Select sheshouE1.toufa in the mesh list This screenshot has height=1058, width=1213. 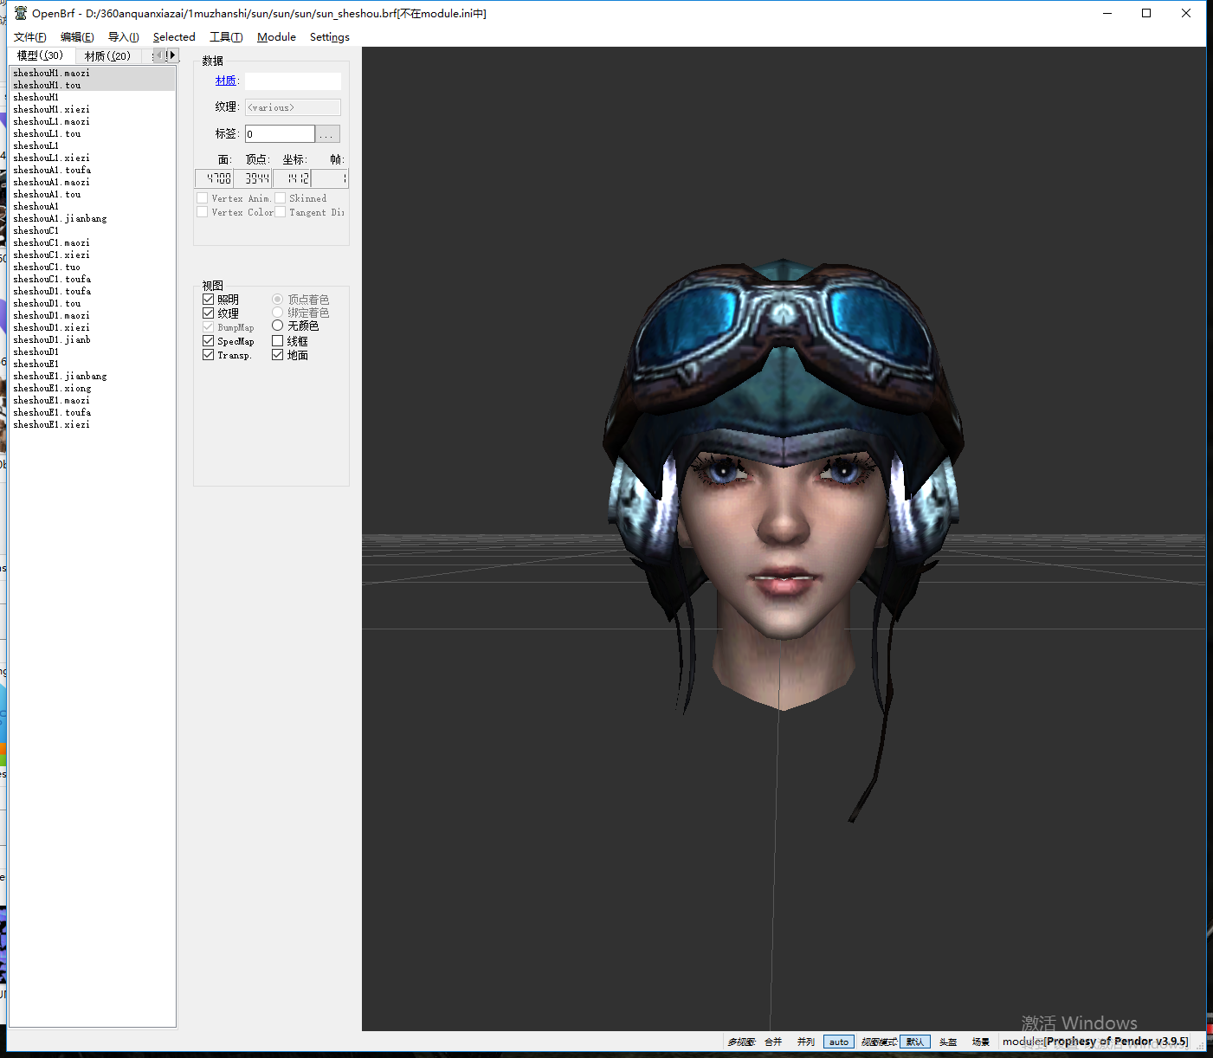(92, 412)
